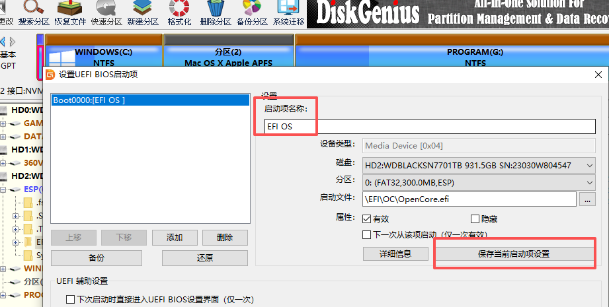Select the HD2 disk icon in the tree
This screenshot has height=307, width=609.
(x=4, y=176)
